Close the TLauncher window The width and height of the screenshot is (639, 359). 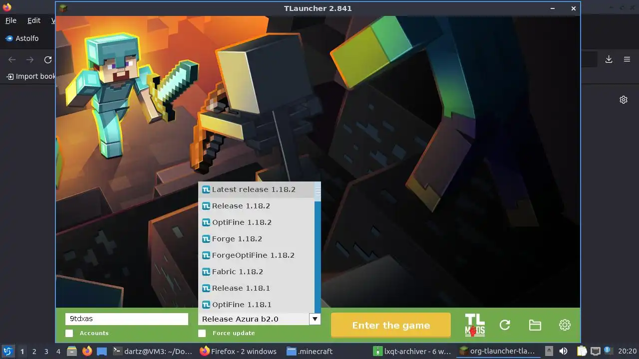(573, 8)
